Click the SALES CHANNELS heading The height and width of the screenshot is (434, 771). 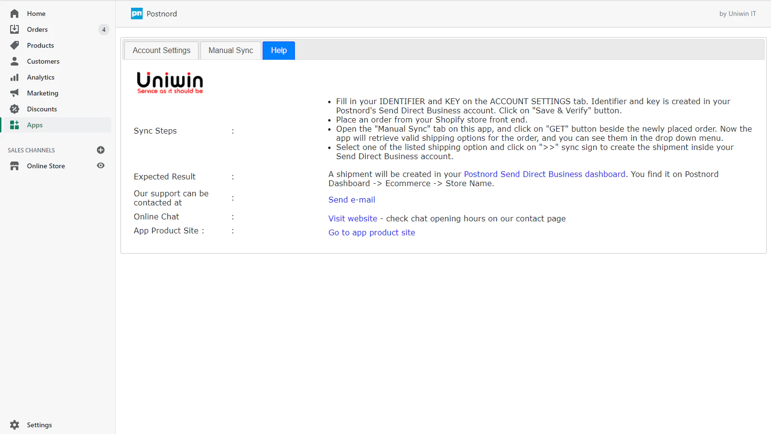[31, 150]
